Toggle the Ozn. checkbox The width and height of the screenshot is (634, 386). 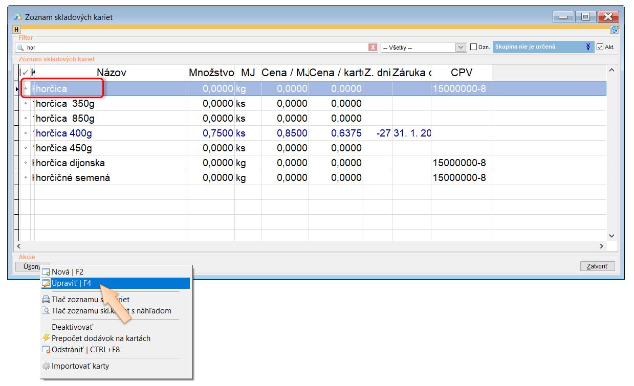[x=473, y=47]
